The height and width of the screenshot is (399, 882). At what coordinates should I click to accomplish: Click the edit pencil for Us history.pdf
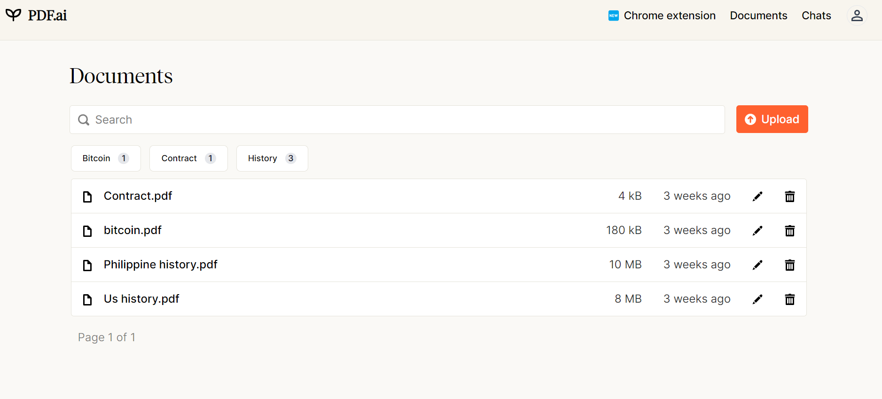click(x=757, y=299)
